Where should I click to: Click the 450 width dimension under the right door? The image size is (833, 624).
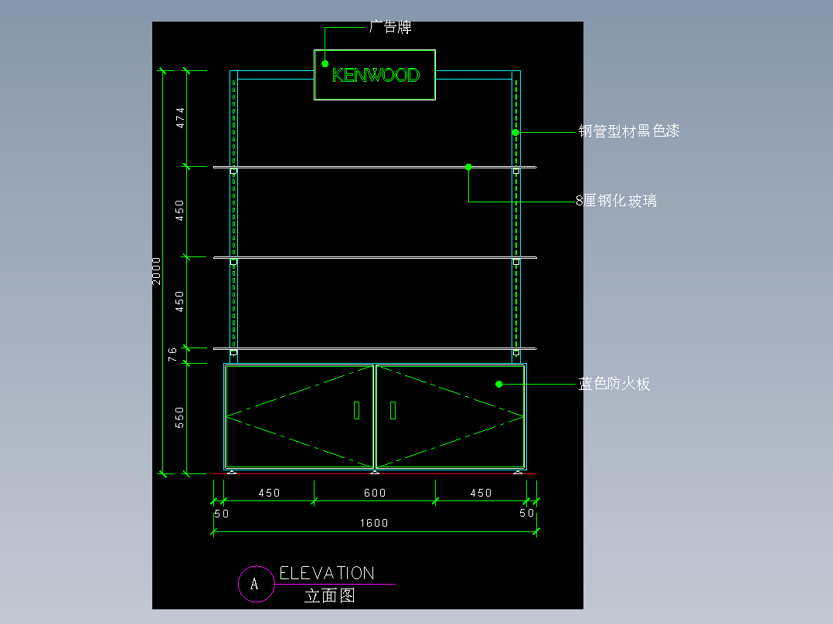pos(481,493)
